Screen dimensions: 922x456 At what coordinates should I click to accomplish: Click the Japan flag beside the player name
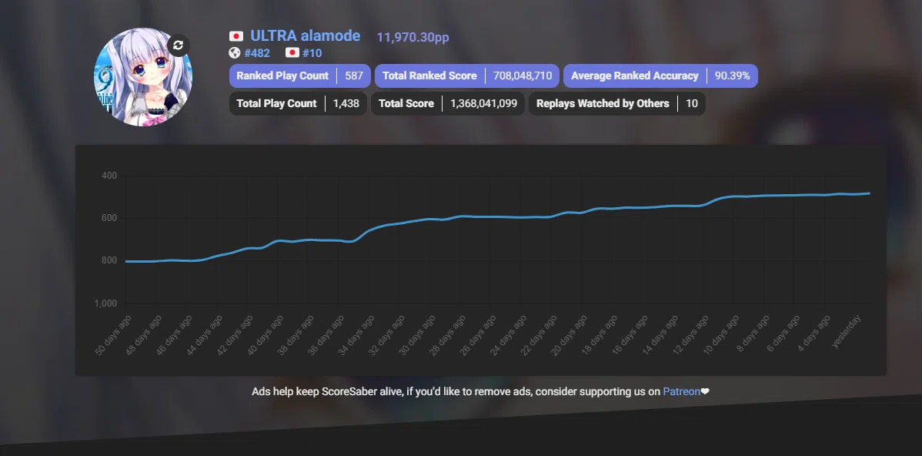(x=236, y=36)
